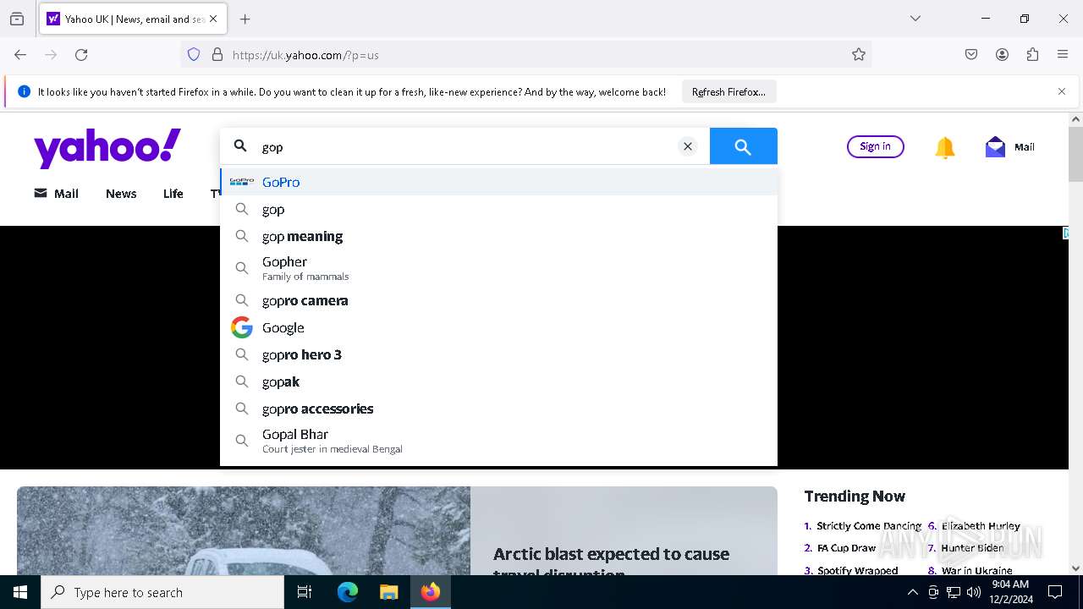The height and width of the screenshot is (609, 1083).
Task: Open a new browser tab
Action: click(x=245, y=19)
